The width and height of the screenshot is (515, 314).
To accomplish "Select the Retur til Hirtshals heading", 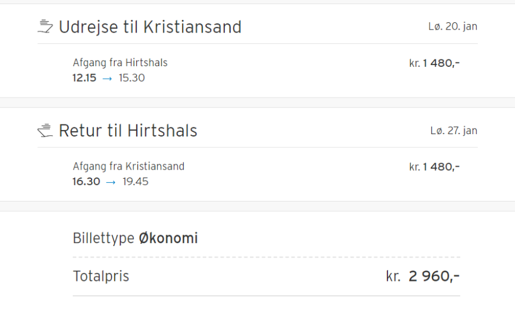I will click(x=128, y=131).
